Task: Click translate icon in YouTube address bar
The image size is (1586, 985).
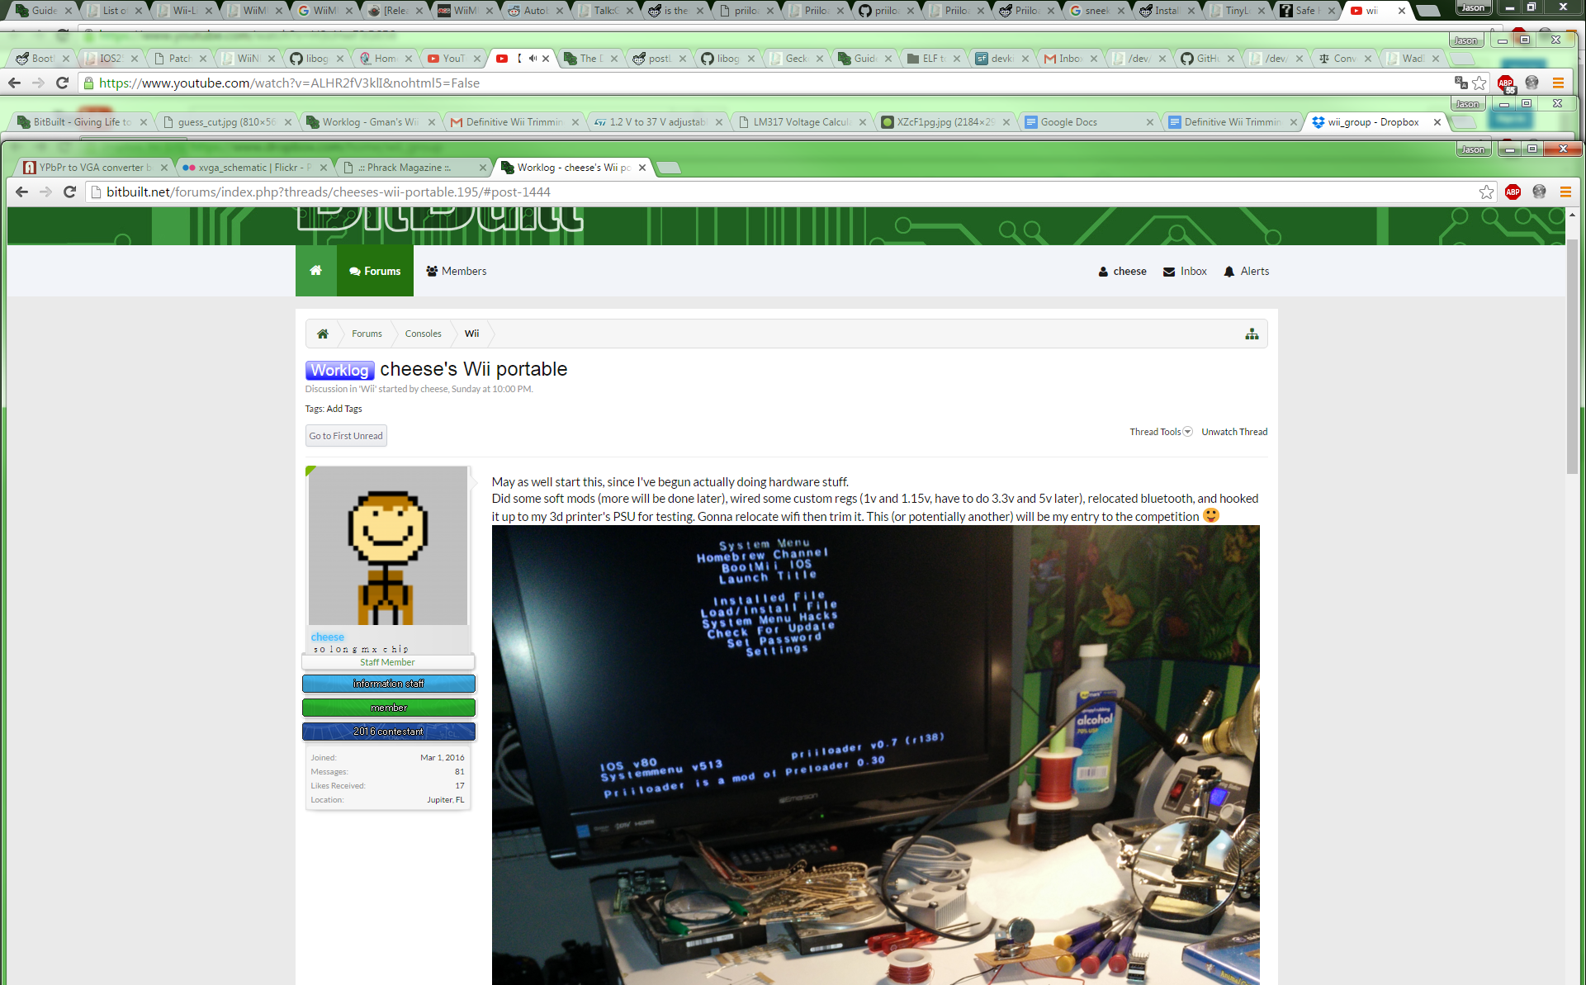Action: 1461,83
